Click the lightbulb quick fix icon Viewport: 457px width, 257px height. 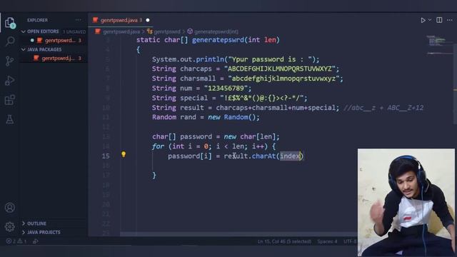coord(124,154)
